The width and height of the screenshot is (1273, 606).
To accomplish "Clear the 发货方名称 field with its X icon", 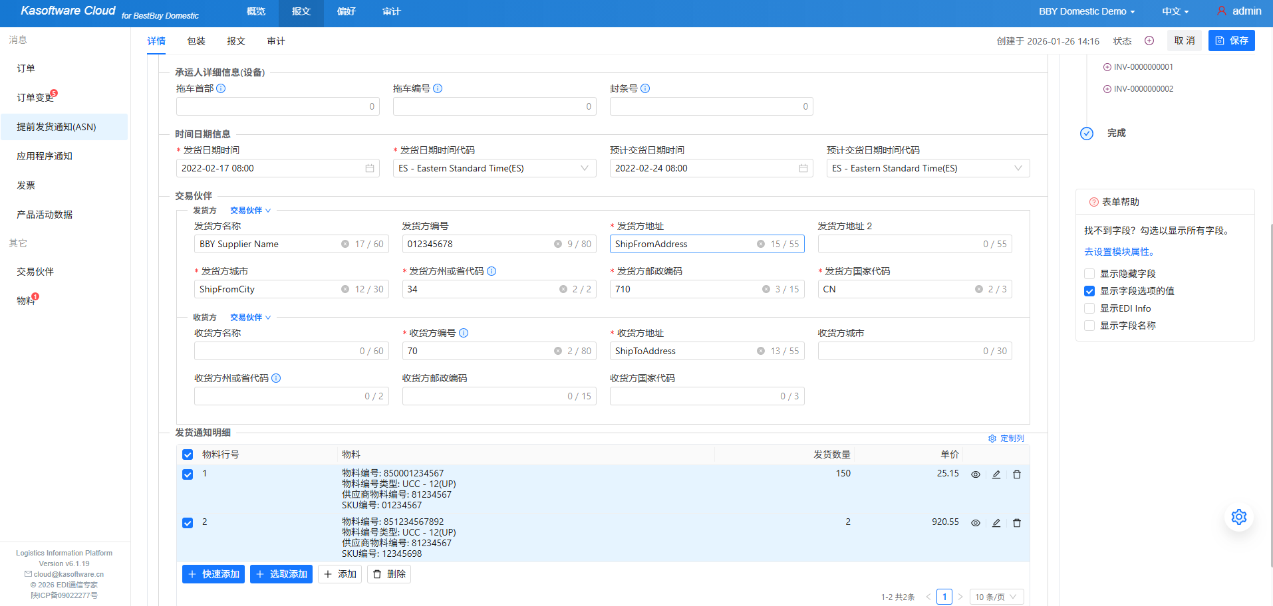I will (345, 245).
